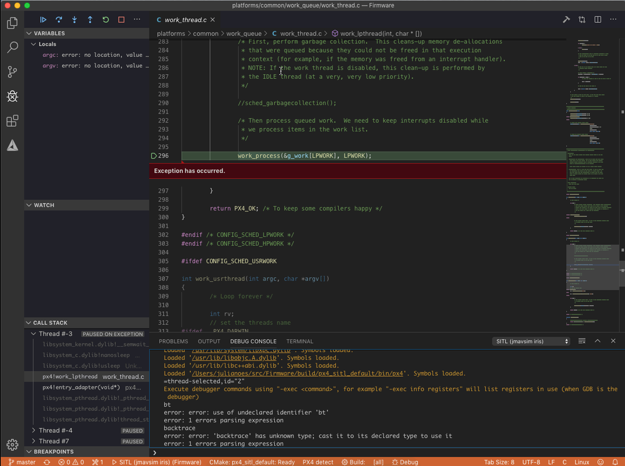Collapse the VARIABLES section
This screenshot has height=466, width=625.
coord(29,33)
